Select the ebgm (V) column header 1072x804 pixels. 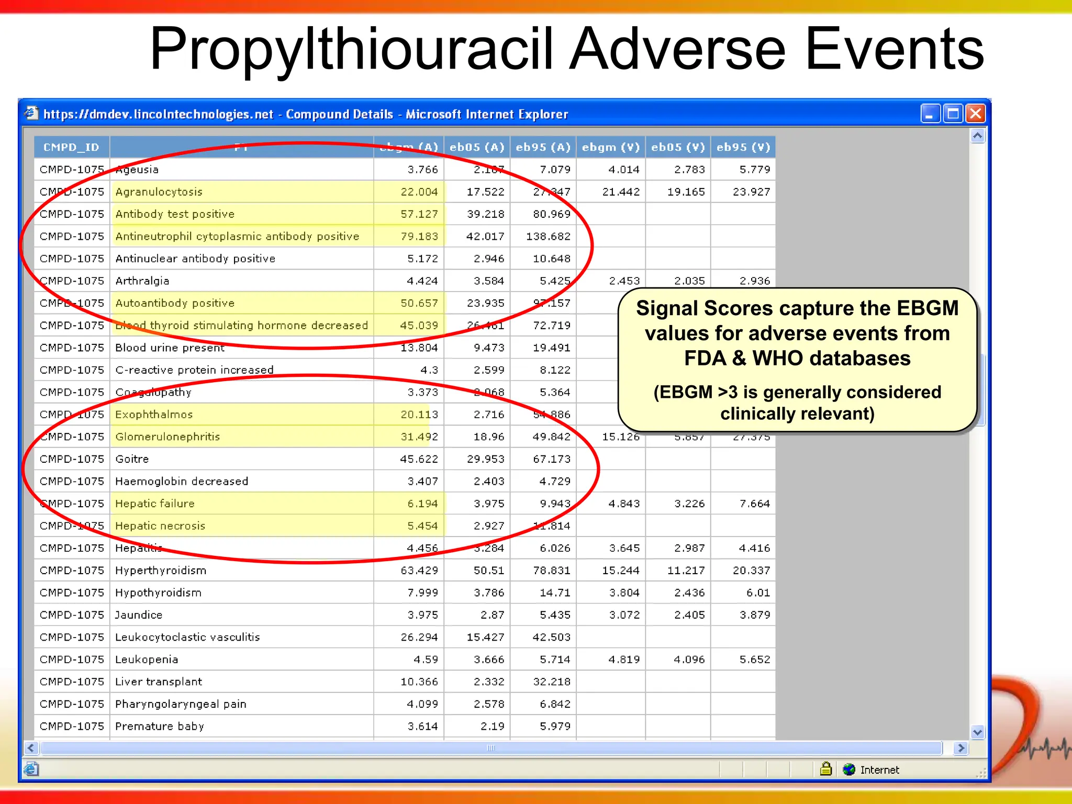coord(610,147)
